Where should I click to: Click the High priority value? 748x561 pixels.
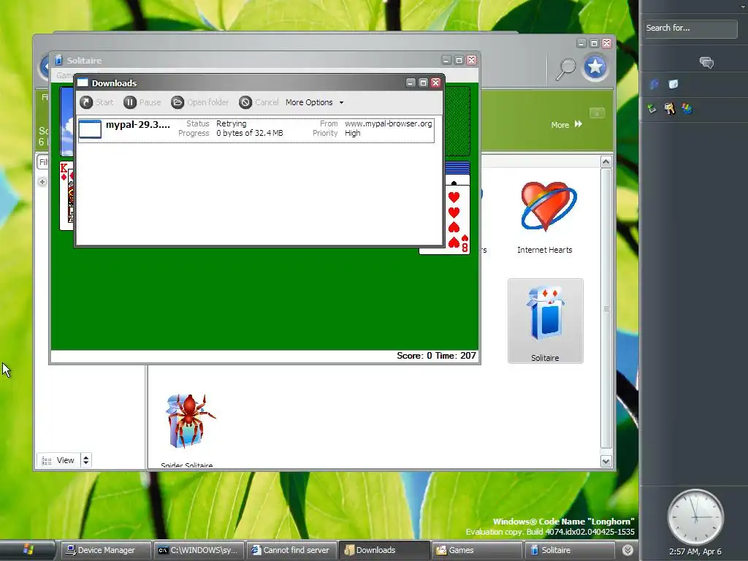click(x=353, y=133)
